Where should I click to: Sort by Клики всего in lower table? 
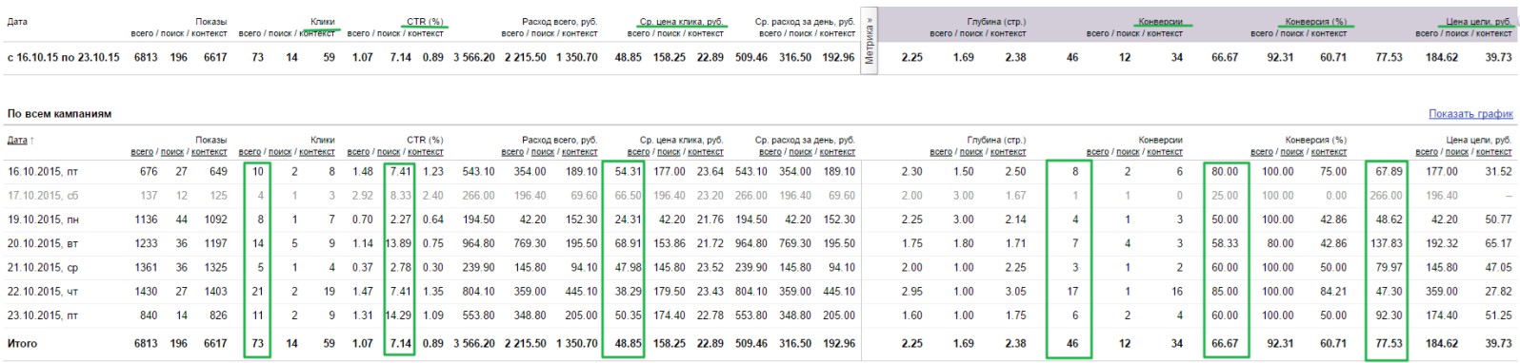coord(250,152)
